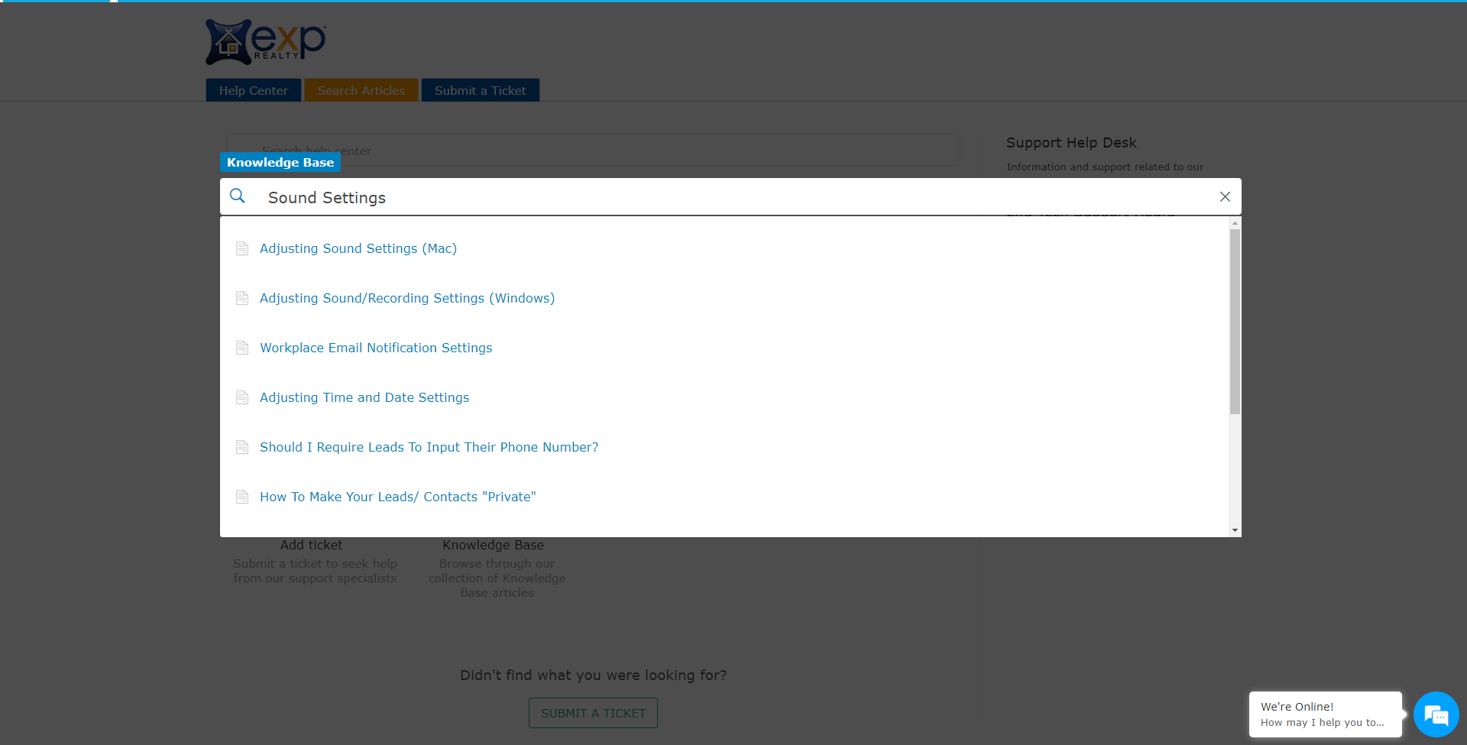Open Adjusting Time and Date Settings article
This screenshot has height=745, width=1467.
click(364, 397)
